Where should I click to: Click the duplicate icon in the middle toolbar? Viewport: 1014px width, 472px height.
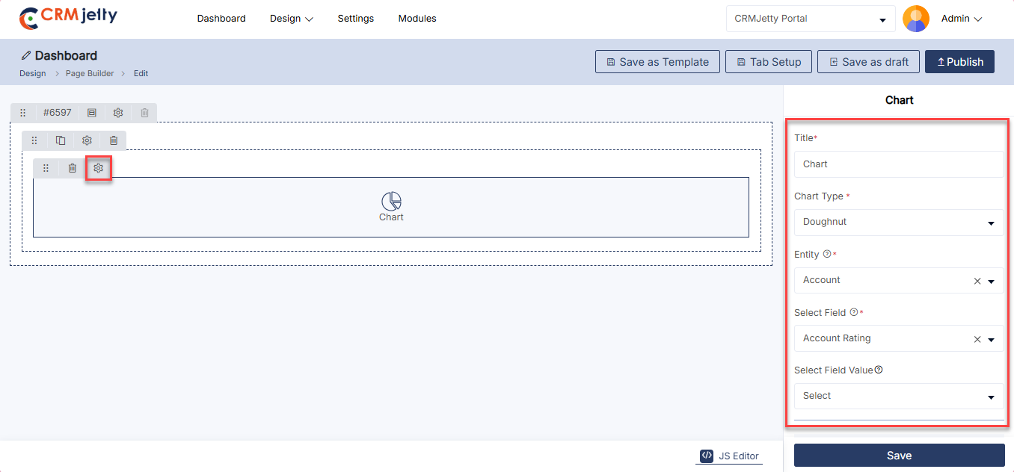[x=61, y=140]
